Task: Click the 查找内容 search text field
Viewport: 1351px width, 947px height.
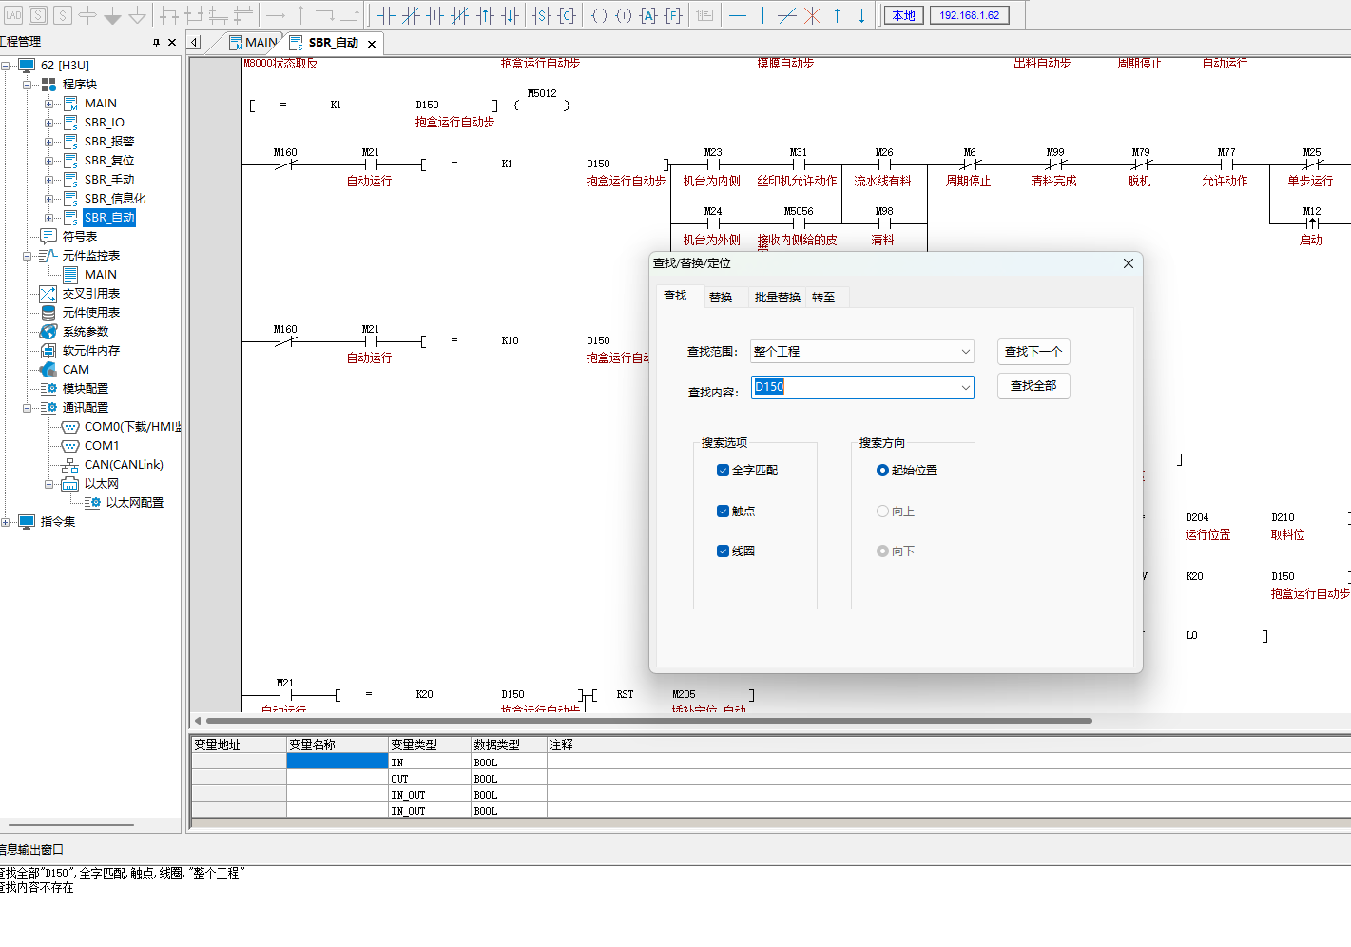Action: tap(856, 387)
